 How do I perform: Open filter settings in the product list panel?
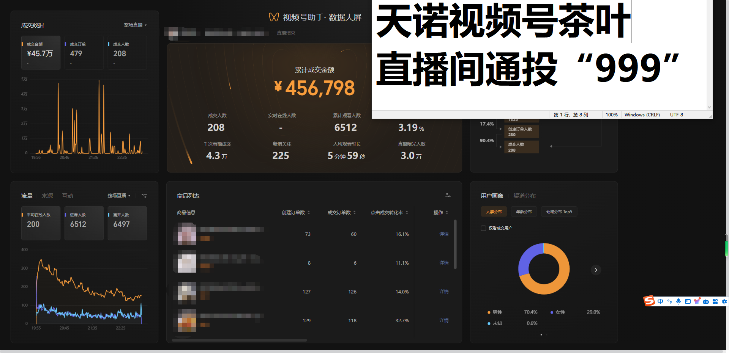[x=448, y=195]
